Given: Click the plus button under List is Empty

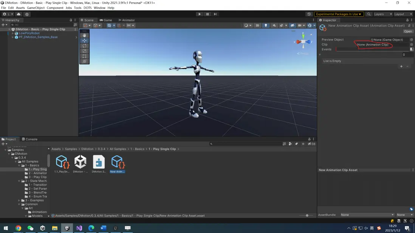Looking at the screenshot, I should pos(401,66).
